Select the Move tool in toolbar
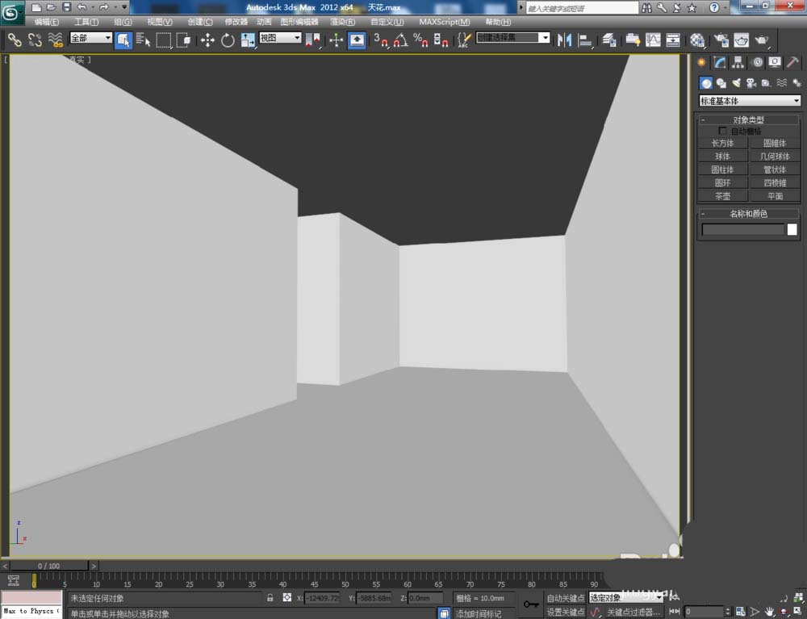 pyautogui.click(x=207, y=40)
